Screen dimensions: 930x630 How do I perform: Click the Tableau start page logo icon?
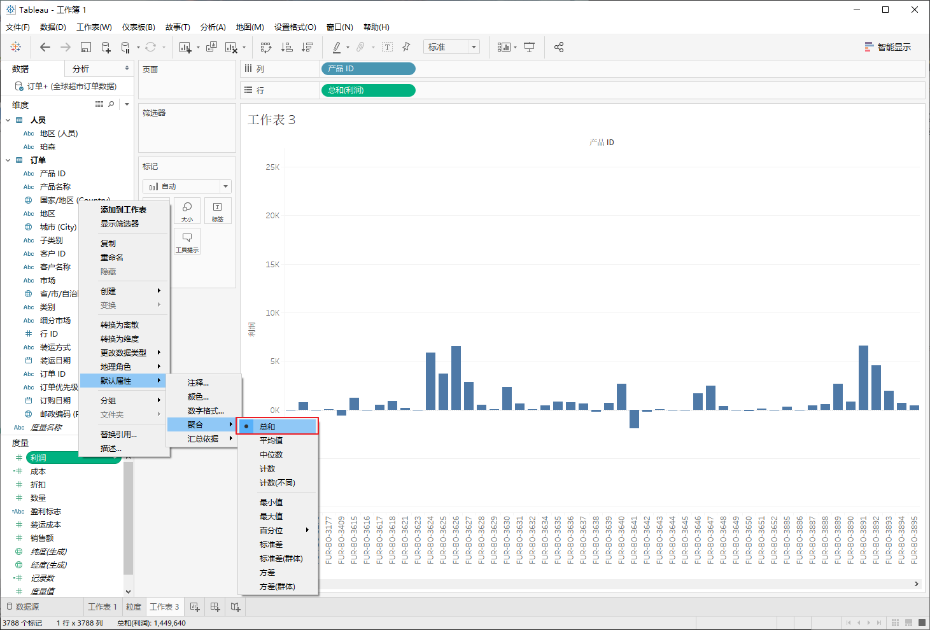(16, 47)
